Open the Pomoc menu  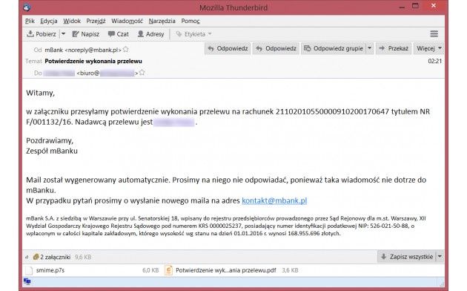[x=191, y=21]
